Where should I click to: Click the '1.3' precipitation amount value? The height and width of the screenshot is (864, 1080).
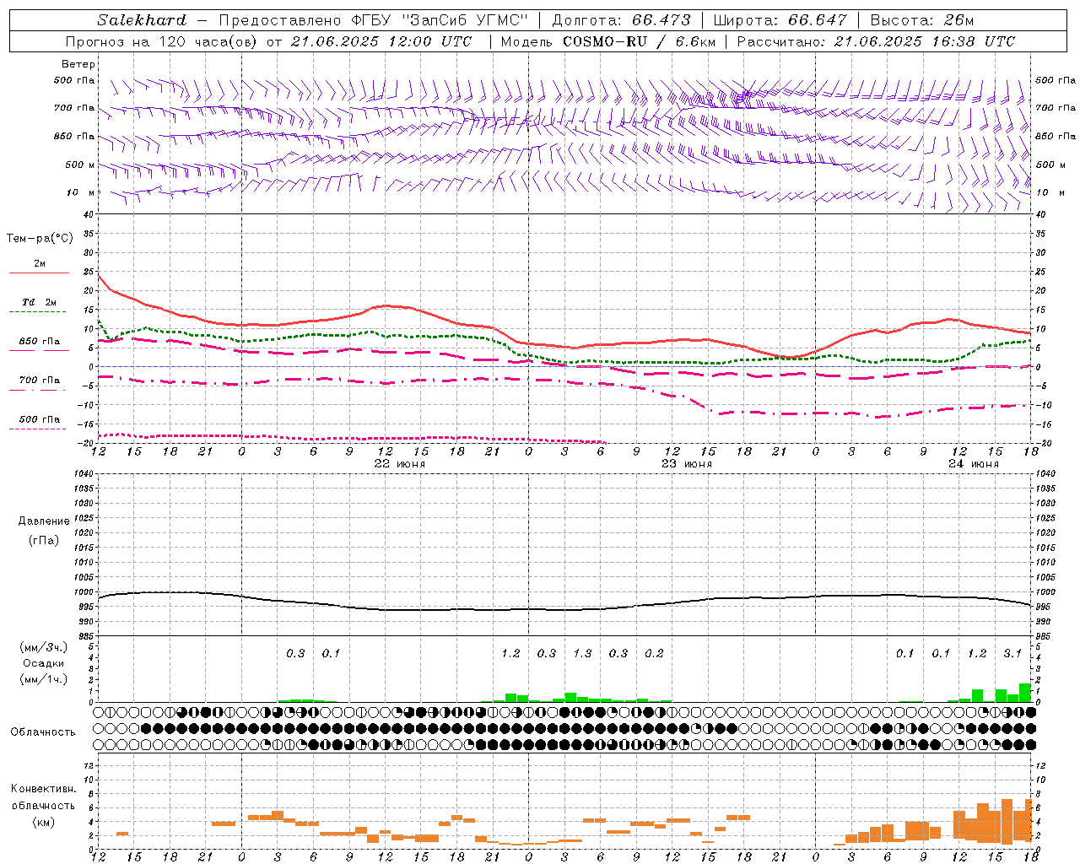tap(582, 654)
